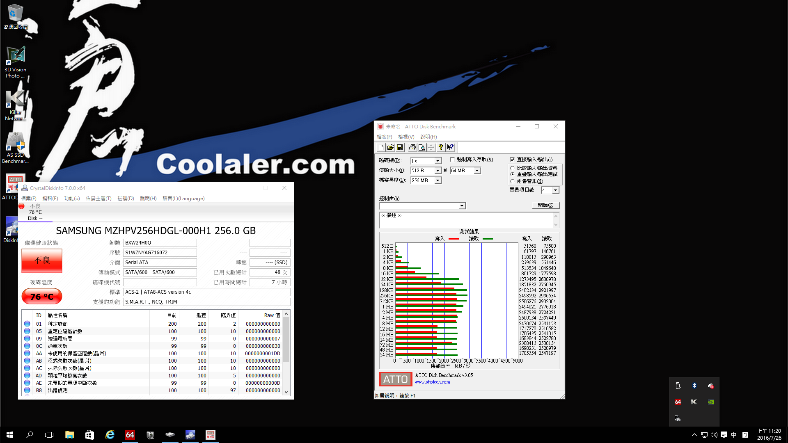Open Task View on taskbar
Viewport: 788px width, 443px height.
49,435
